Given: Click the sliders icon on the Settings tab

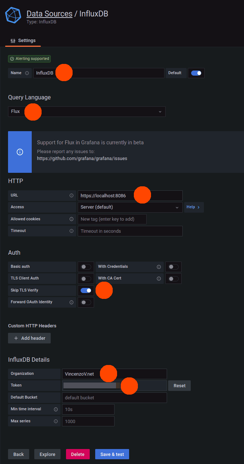Looking at the screenshot, I should click(13, 41).
